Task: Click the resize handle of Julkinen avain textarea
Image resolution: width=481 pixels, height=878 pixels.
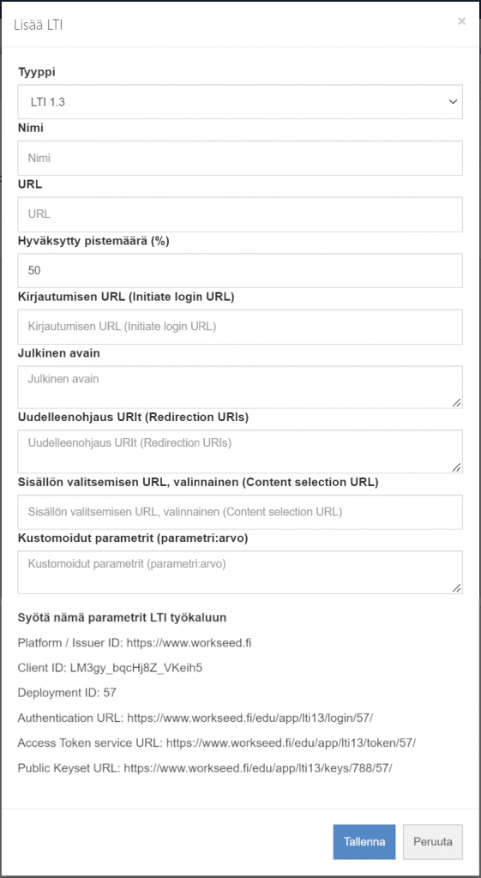Action: click(x=457, y=402)
